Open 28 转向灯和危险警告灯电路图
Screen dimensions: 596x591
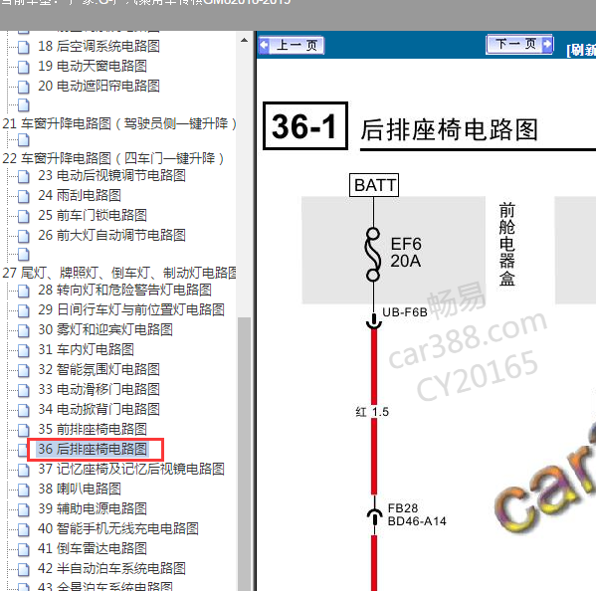point(124,290)
